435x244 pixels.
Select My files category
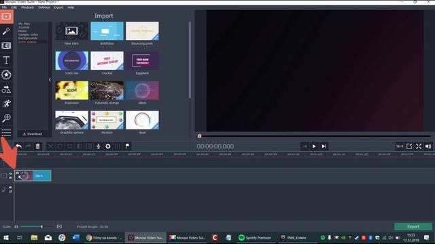24,24
